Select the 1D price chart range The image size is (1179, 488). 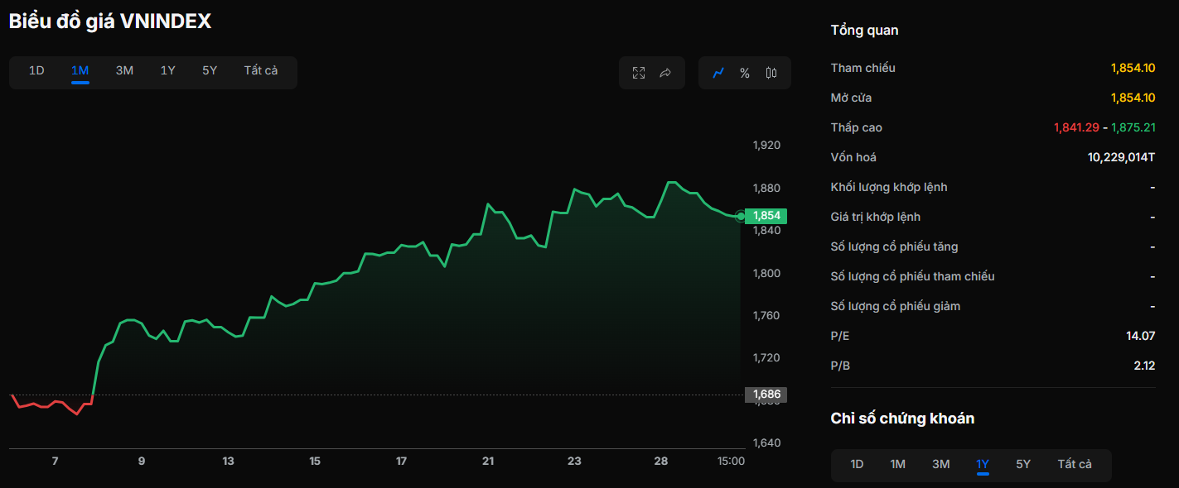click(36, 71)
